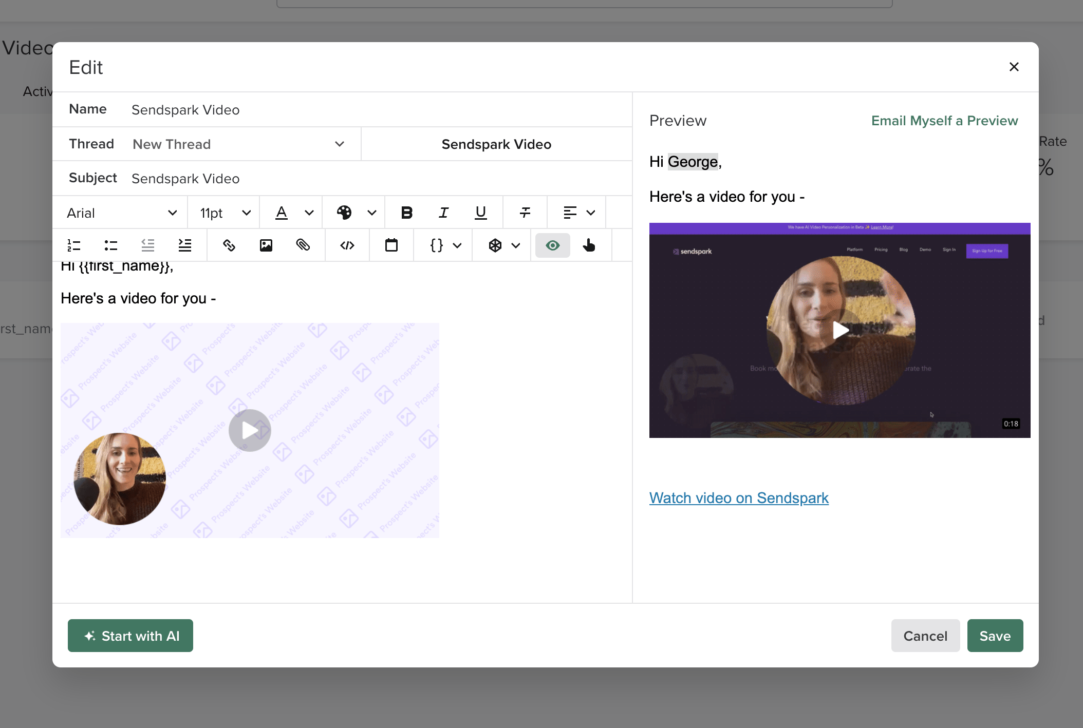The width and height of the screenshot is (1083, 728).
Task: Close the Edit dialog
Action: click(x=1014, y=67)
